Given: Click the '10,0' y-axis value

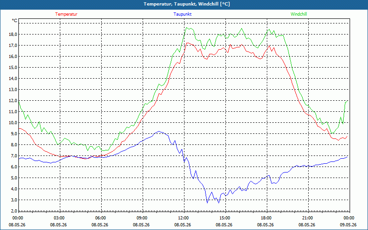Looking at the screenshot, I should pyautogui.click(x=13, y=122).
